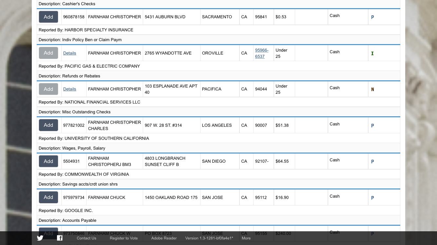This screenshot has height=245, width=437.
Task: Click amount $64.55
Action: pyautogui.click(x=282, y=161)
